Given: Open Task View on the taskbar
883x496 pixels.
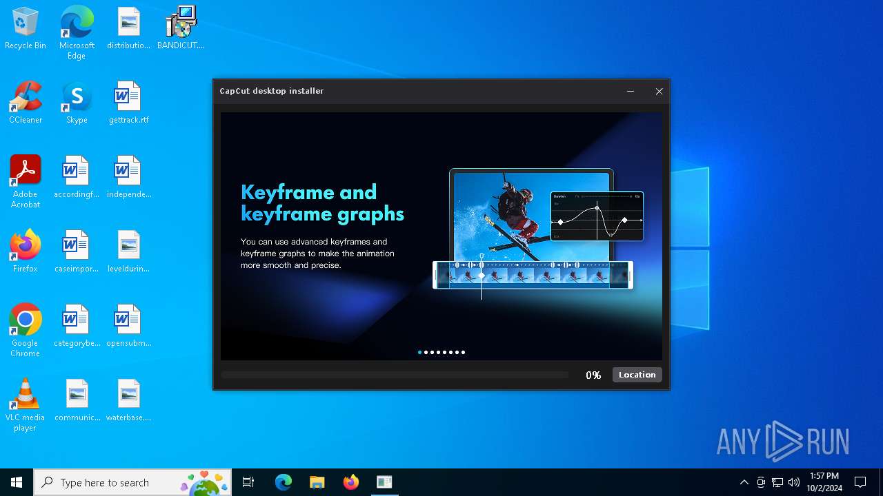Looking at the screenshot, I should click(248, 482).
